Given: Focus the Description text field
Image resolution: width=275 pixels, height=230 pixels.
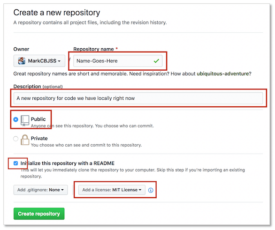Looking at the screenshot, I should (138, 98).
